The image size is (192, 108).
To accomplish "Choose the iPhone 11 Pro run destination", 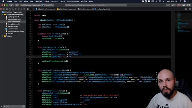I will point(48,5).
